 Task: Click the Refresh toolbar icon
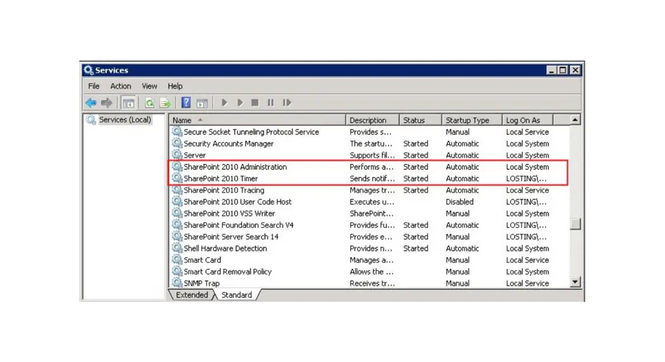pos(149,102)
